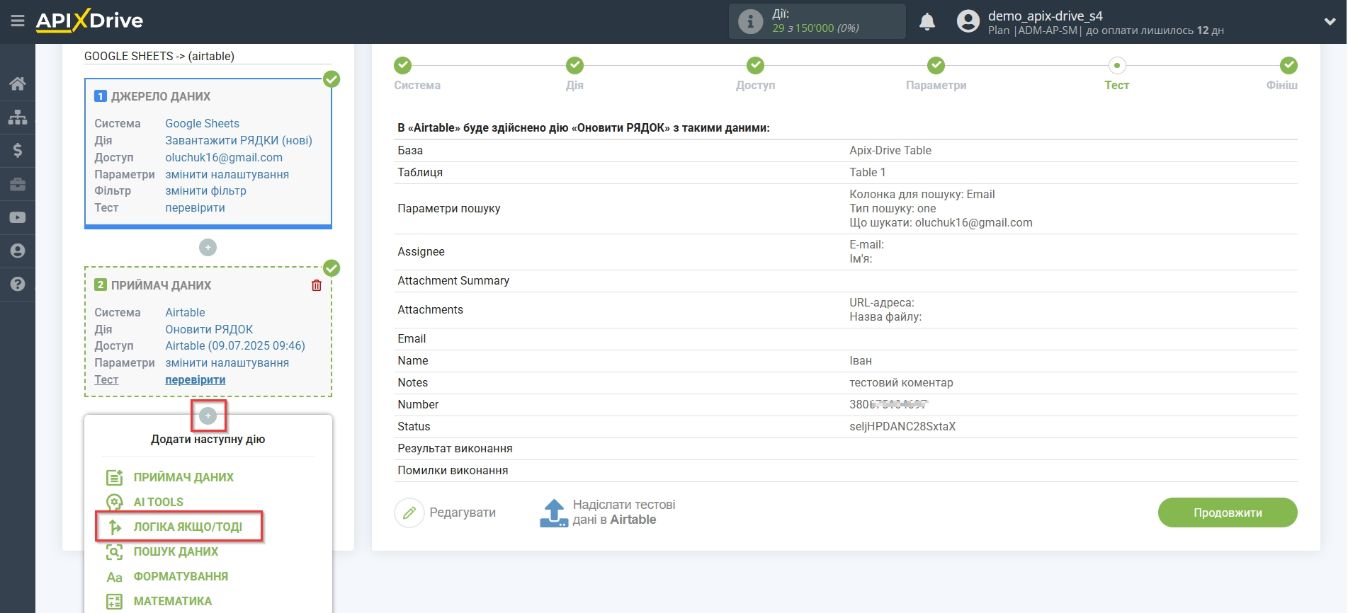Image resolution: width=1348 pixels, height=613 pixels.
Task: Open the user profile sidebar icon
Action: click(18, 251)
